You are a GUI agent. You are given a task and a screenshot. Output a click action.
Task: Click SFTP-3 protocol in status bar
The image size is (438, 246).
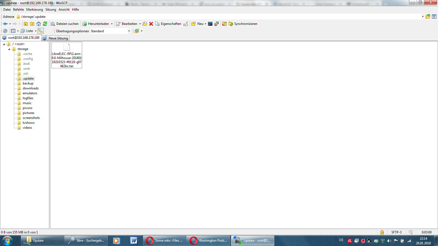point(396,232)
